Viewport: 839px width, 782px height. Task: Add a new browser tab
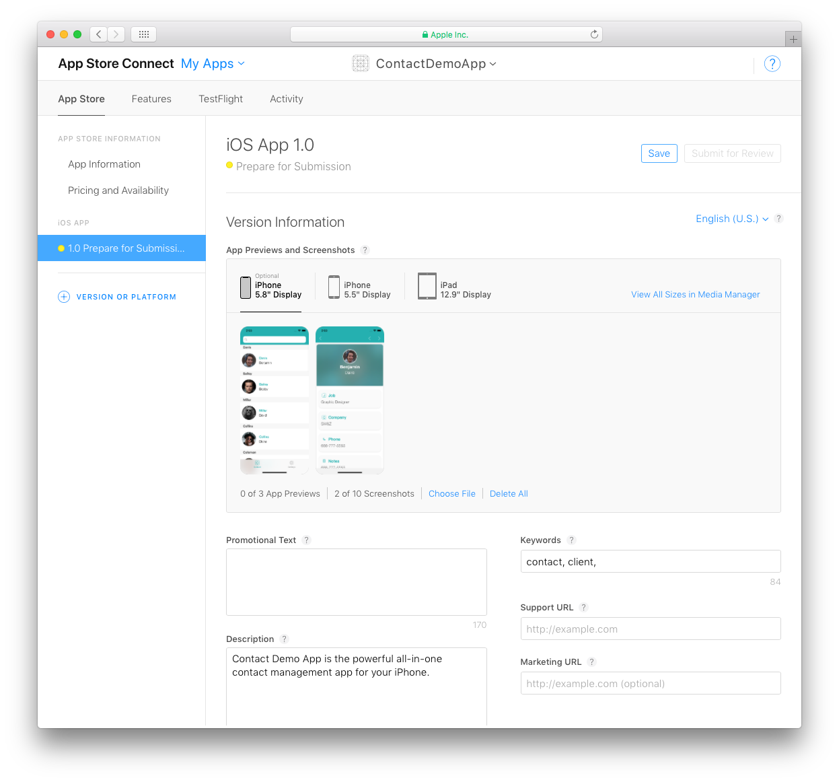tap(793, 39)
